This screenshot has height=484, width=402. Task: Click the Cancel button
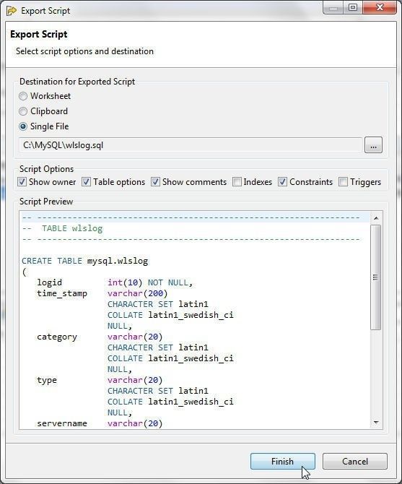click(x=355, y=461)
